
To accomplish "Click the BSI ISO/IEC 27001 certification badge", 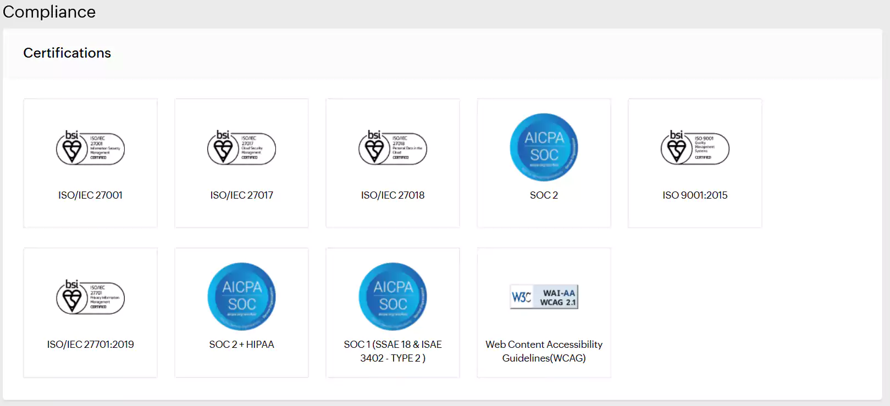I will (x=91, y=148).
